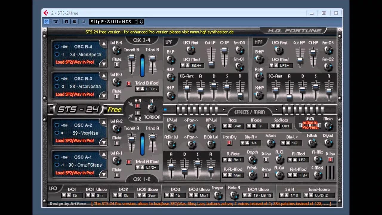The height and width of the screenshot is (215, 382).
Task: Click the HPF LFO Amt knob
Action: click(279, 50)
